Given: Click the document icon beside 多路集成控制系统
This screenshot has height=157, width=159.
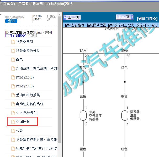Looking at the screenshot, I should [x=13, y=140].
